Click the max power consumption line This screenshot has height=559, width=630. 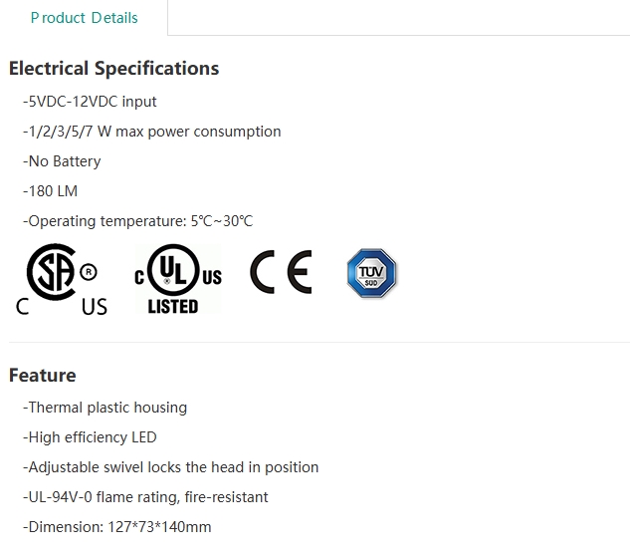coord(151,132)
